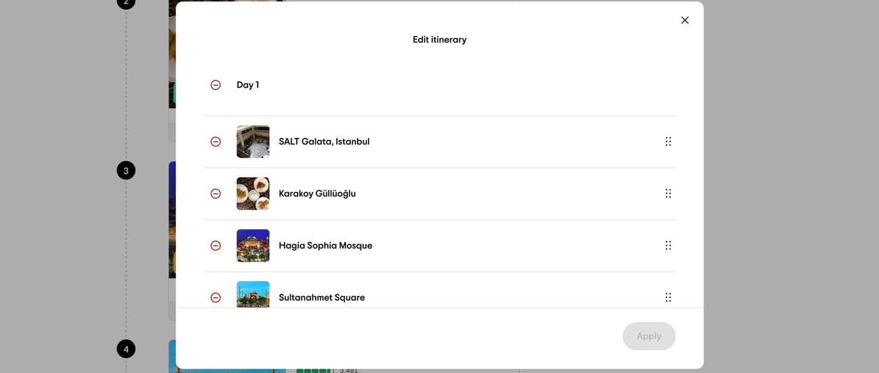
Task: Click step 4 marker on timeline
Action: pos(126,349)
